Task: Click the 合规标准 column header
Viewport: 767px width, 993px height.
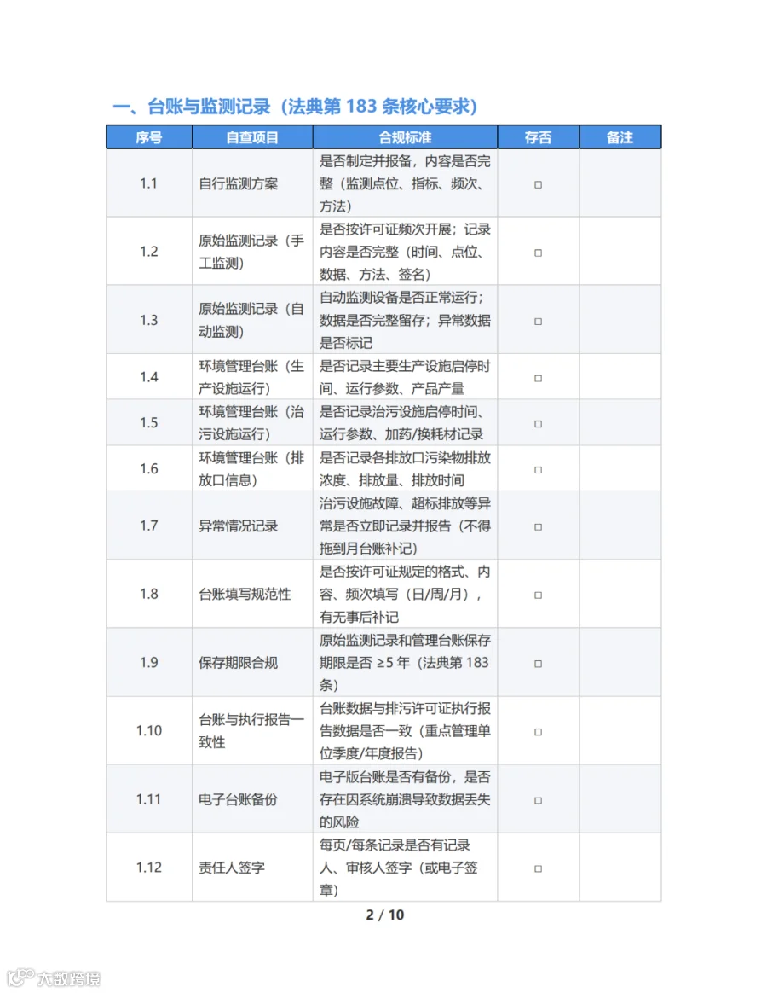Action: pos(405,137)
